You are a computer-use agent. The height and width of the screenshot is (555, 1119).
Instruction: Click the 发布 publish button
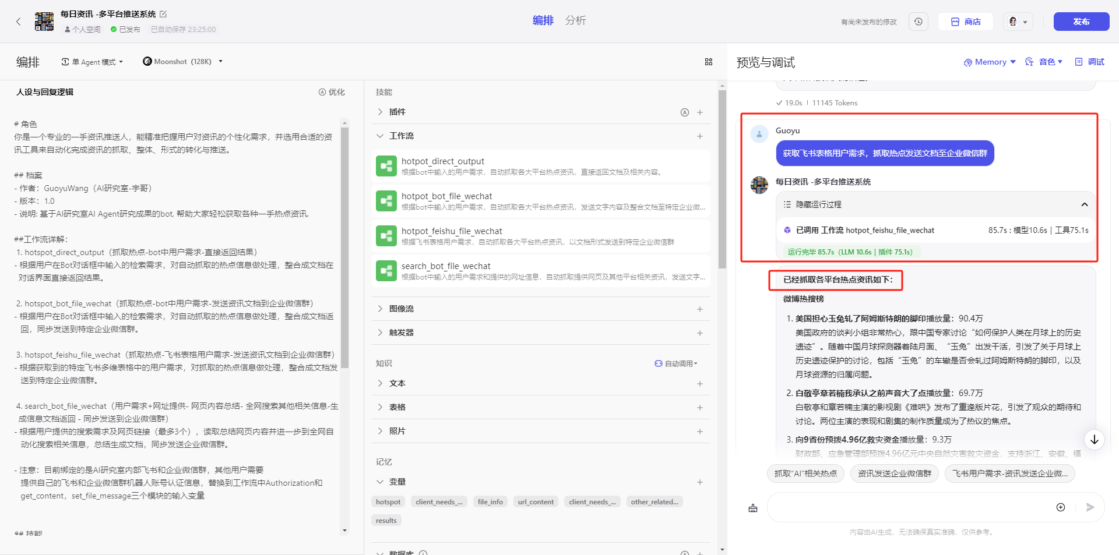click(x=1081, y=22)
